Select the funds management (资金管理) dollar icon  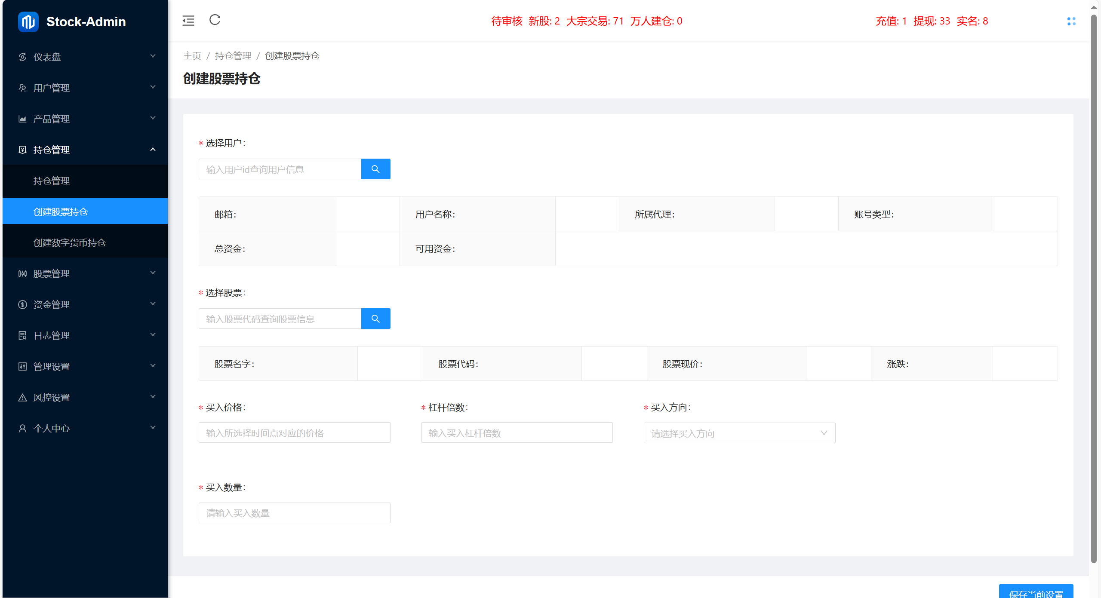click(x=23, y=304)
